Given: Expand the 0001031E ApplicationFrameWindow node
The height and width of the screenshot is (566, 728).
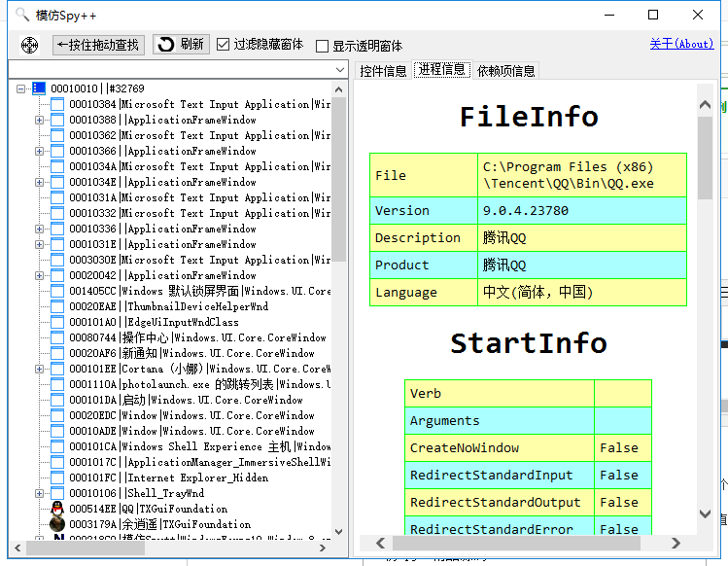Looking at the screenshot, I should click(x=40, y=244).
